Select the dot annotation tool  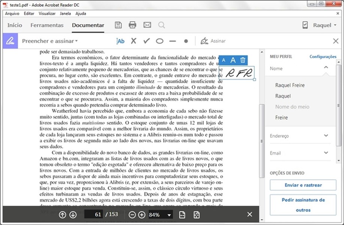(185, 41)
